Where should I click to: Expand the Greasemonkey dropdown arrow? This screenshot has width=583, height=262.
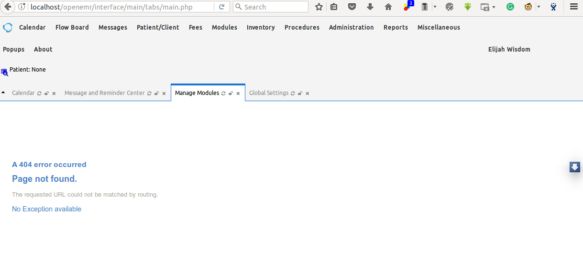539,7
